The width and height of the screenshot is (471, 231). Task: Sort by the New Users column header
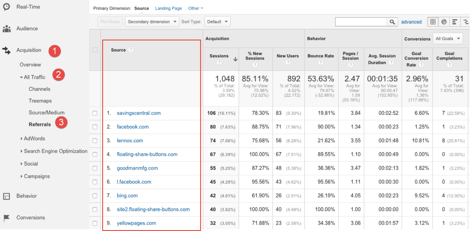click(288, 56)
